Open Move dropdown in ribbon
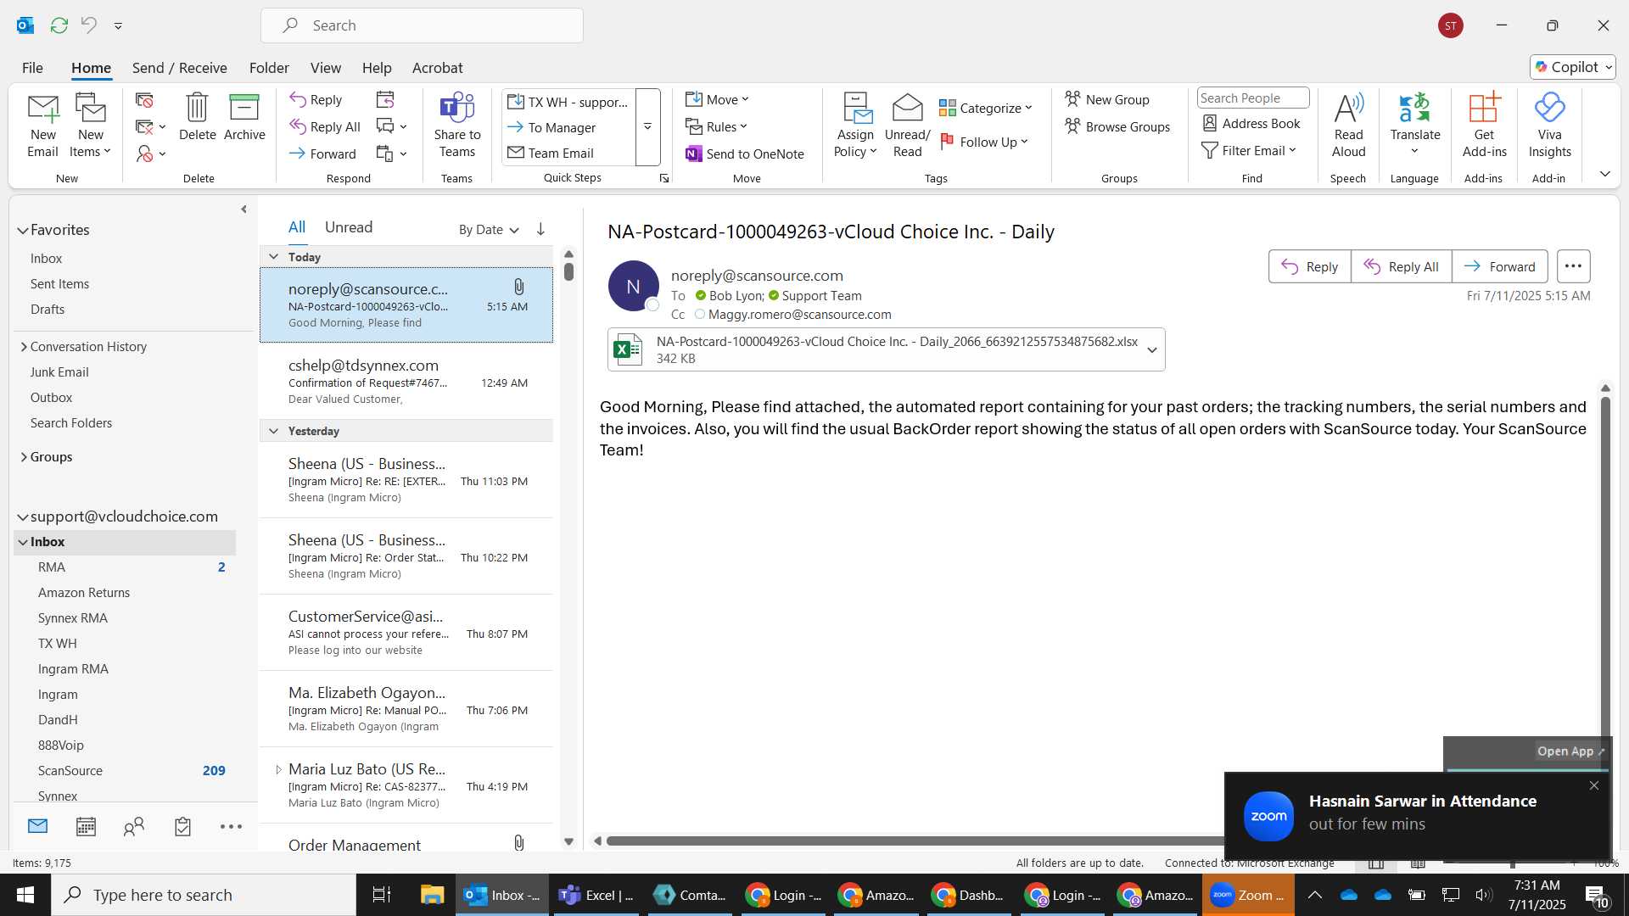The height and width of the screenshot is (916, 1629). click(717, 100)
